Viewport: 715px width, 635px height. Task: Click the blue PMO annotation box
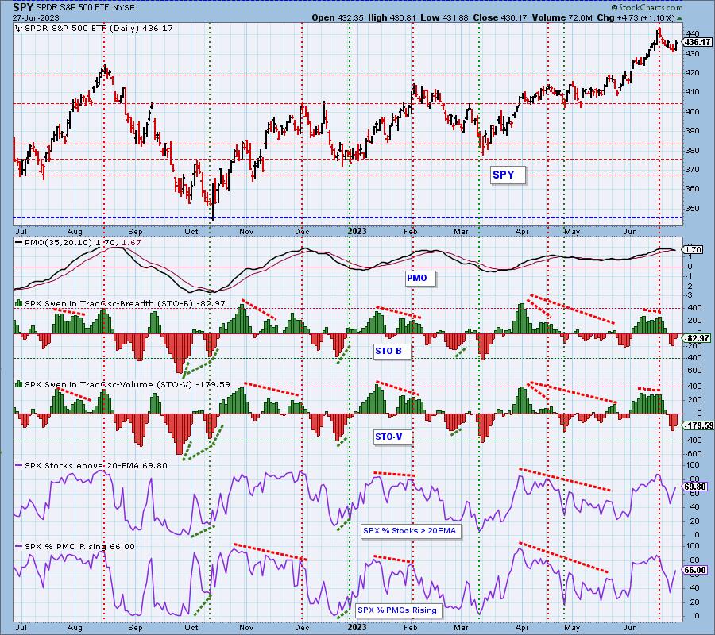click(420, 278)
